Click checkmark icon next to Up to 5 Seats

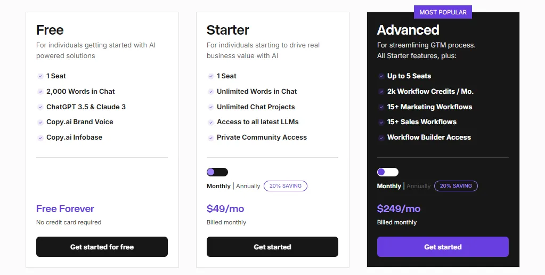tap(381, 76)
